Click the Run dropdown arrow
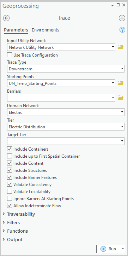 click(x=123, y=249)
